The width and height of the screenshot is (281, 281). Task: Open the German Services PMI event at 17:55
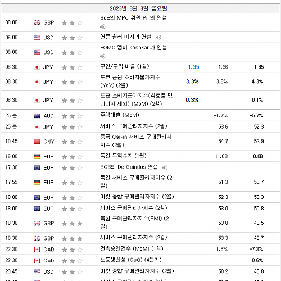click(136, 182)
